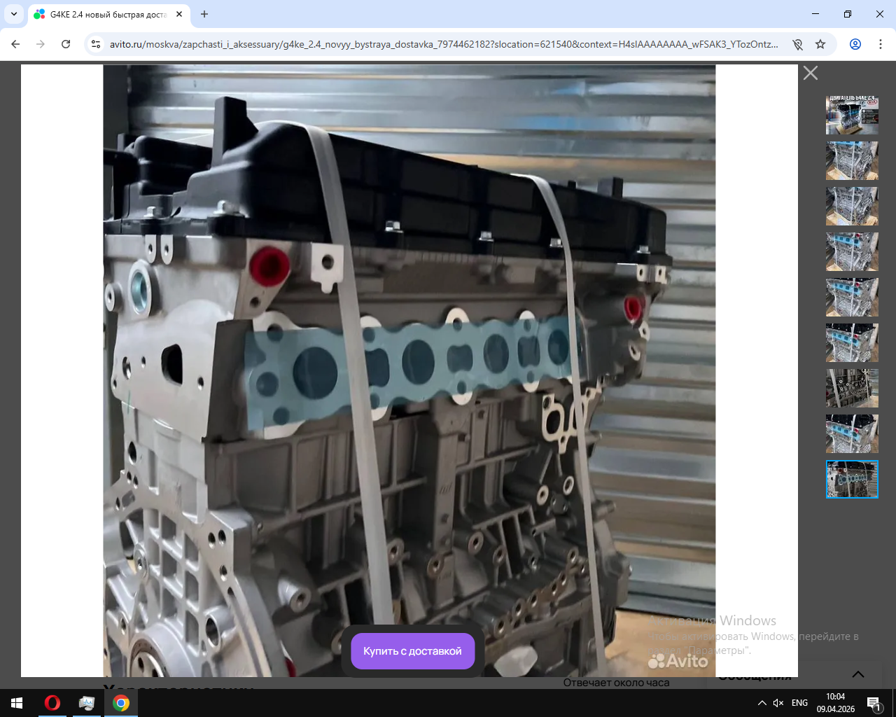Select the 'G4KE 2.4 новый быстрая доста…' tab
The width and height of the screenshot is (896, 717).
click(108, 14)
